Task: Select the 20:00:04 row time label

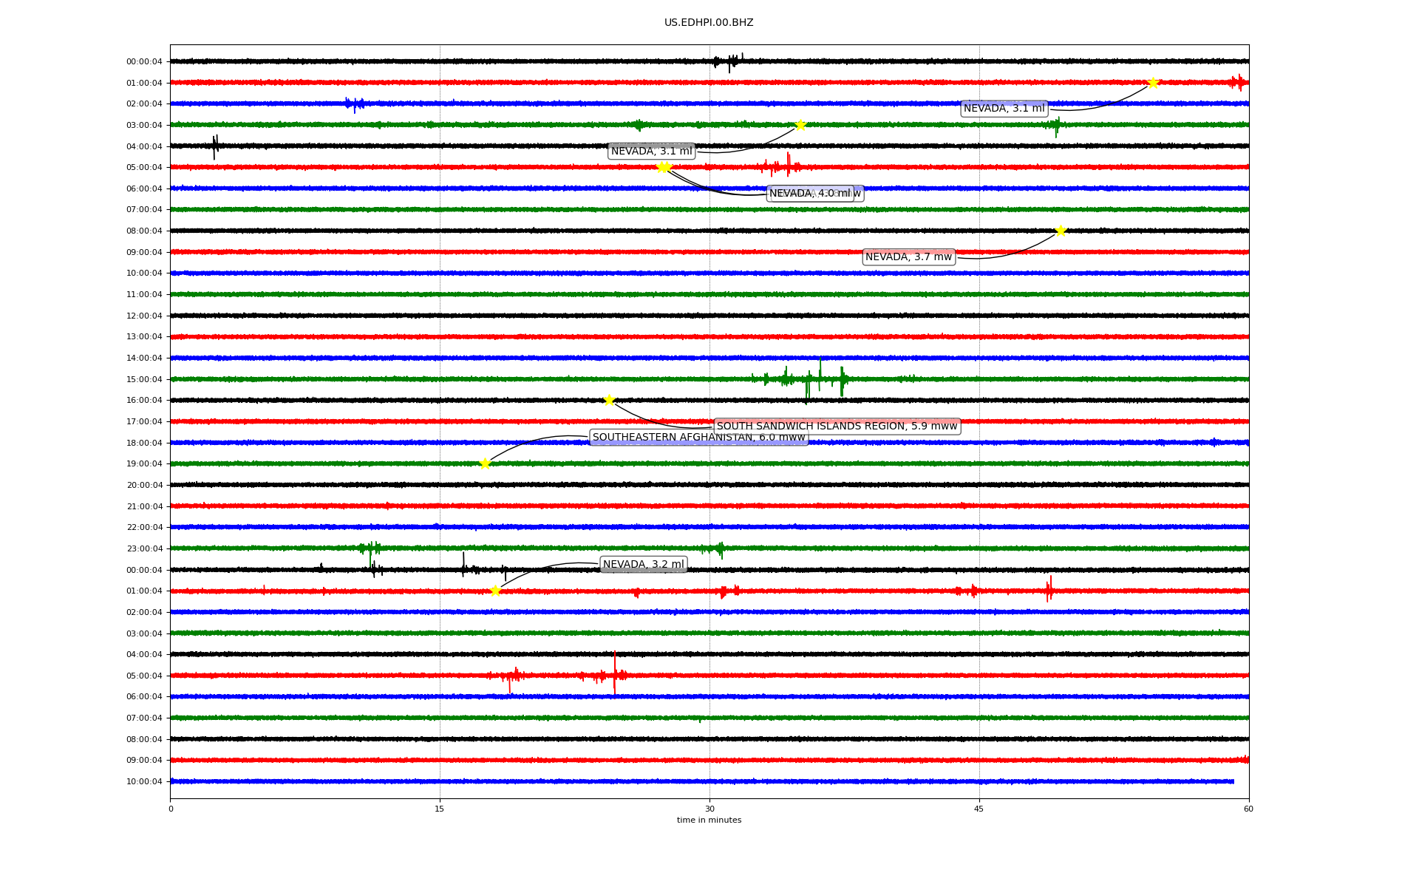Action: point(144,486)
